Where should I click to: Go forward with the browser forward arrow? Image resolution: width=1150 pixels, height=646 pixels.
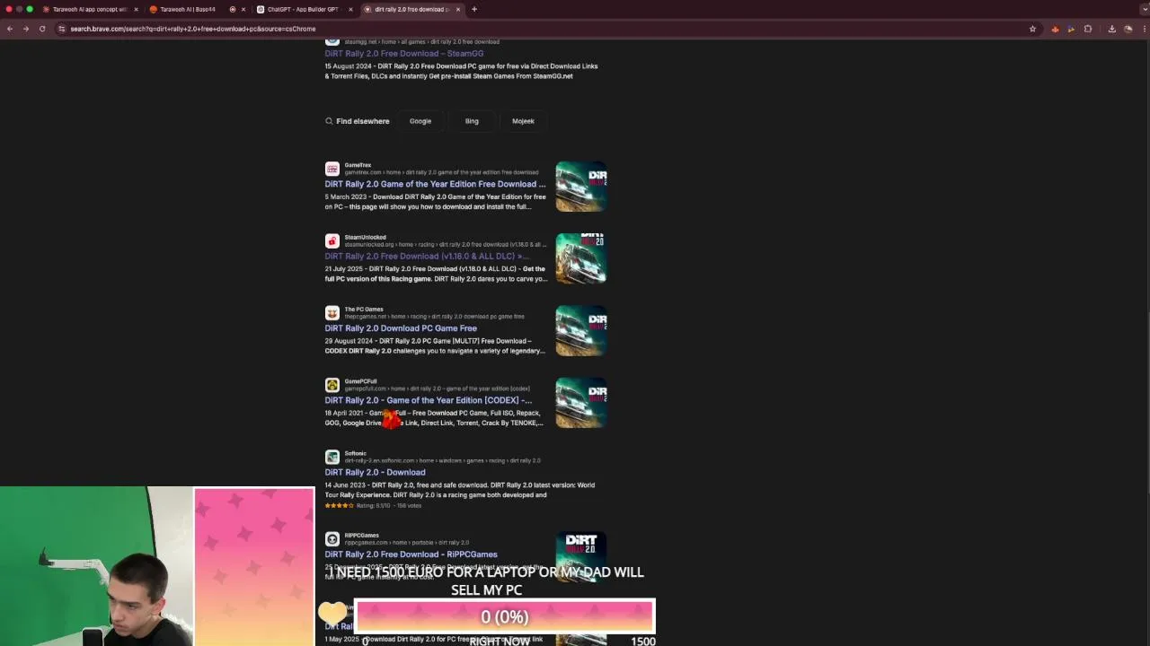coord(26,29)
